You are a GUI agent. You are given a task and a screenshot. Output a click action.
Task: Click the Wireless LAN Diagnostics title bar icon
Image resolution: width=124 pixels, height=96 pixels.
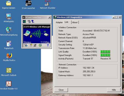pos(55,17)
